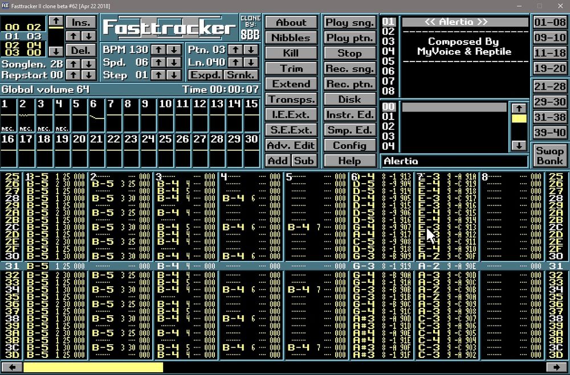Open the Adv. Edit panel
570x375 pixels.
coord(291,145)
